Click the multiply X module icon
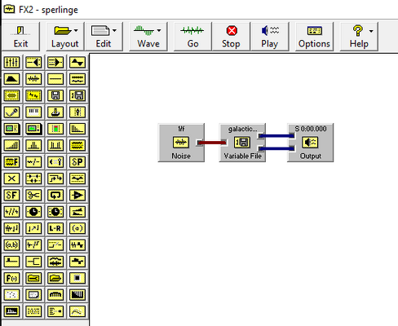 click(x=11, y=178)
